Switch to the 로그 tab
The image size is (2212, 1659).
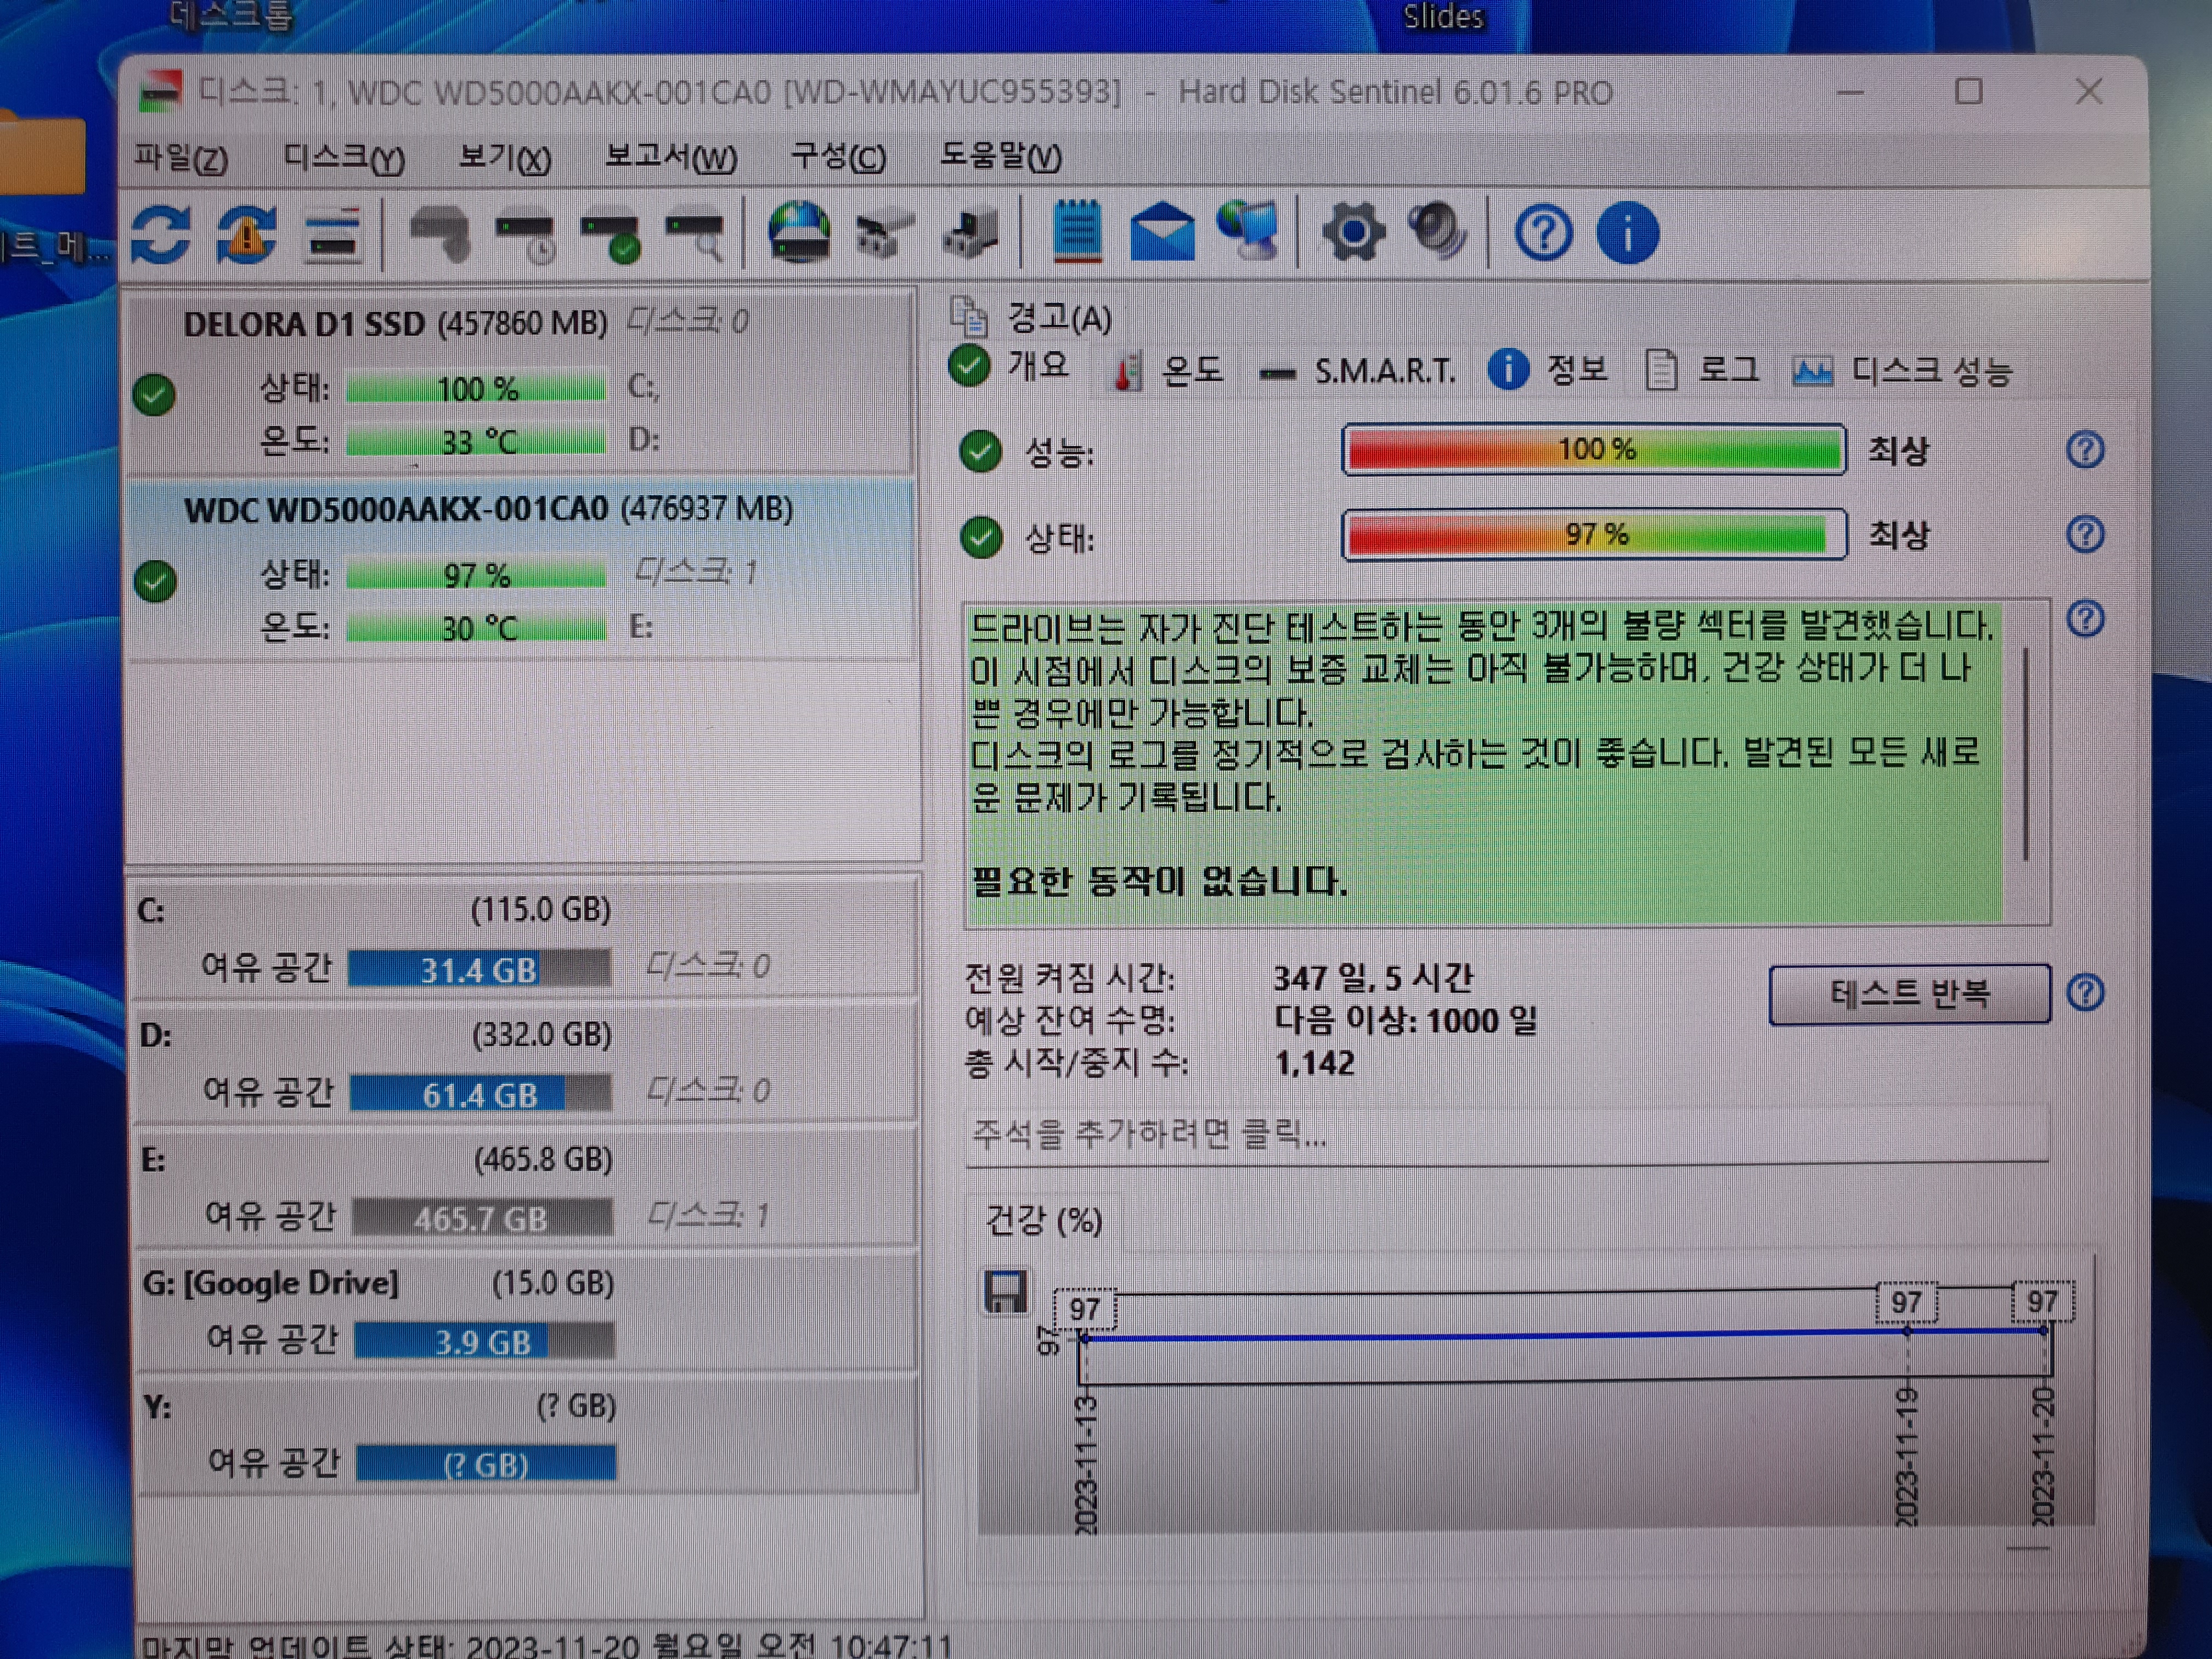(x=1702, y=371)
